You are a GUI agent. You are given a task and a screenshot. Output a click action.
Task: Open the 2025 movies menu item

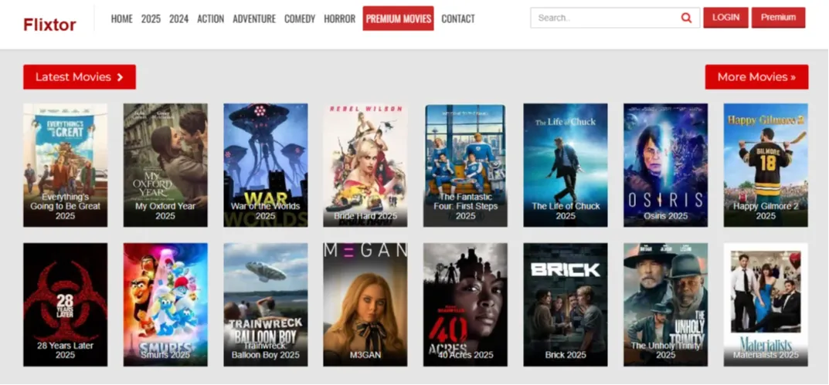pyautogui.click(x=151, y=19)
